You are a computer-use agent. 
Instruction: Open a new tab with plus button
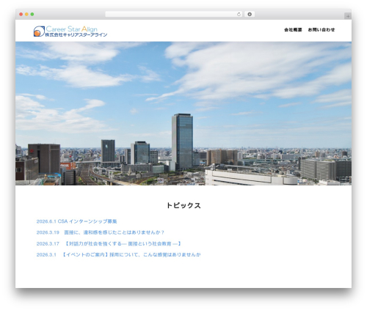348,16
